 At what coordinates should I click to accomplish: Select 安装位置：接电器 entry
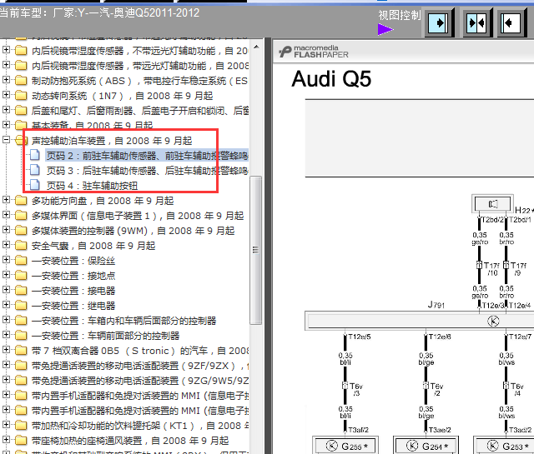click(x=73, y=291)
